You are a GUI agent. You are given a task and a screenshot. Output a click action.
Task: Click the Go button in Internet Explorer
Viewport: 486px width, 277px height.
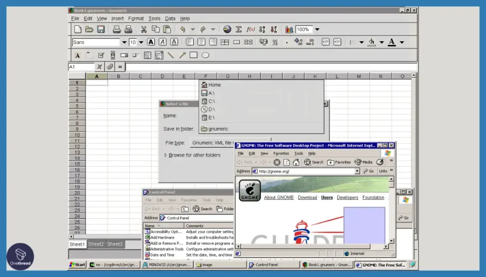(369, 171)
